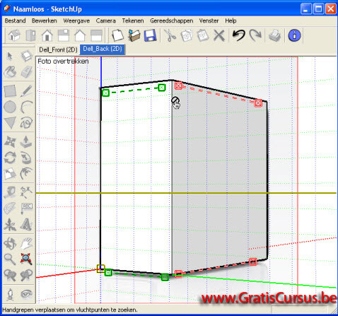Click the top-left green vanishing point handle
The width and height of the screenshot is (338, 316).
click(x=106, y=93)
